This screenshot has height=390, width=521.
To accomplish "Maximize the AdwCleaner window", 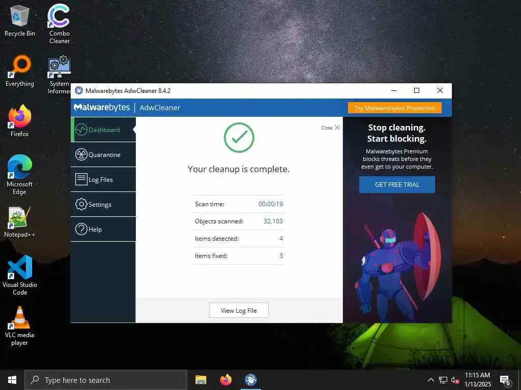I will tap(417, 90).
